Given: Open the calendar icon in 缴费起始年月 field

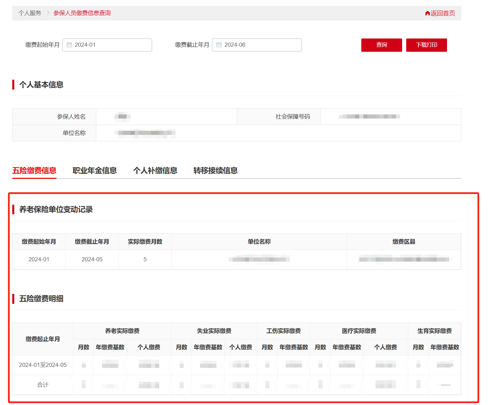Looking at the screenshot, I should 70,45.
